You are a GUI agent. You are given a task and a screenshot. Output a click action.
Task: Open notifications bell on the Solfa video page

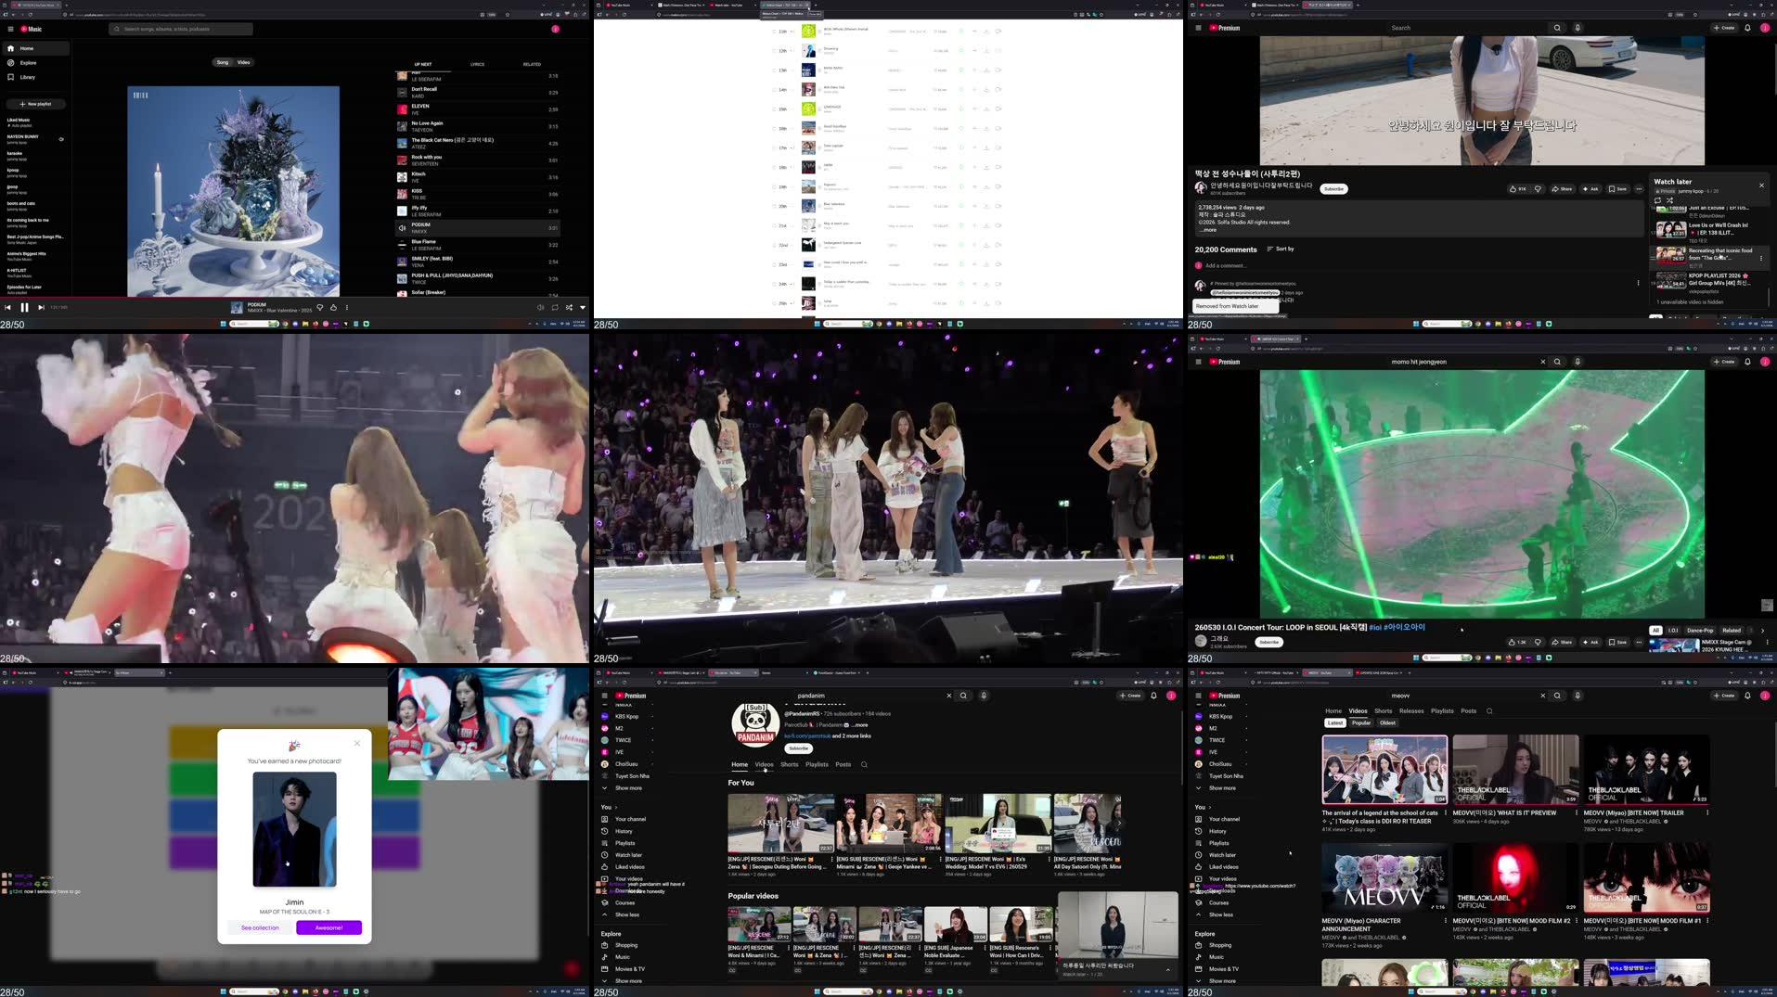point(1748,28)
